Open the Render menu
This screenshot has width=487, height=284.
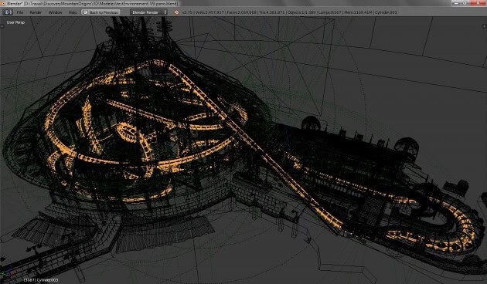(x=36, y=12)
